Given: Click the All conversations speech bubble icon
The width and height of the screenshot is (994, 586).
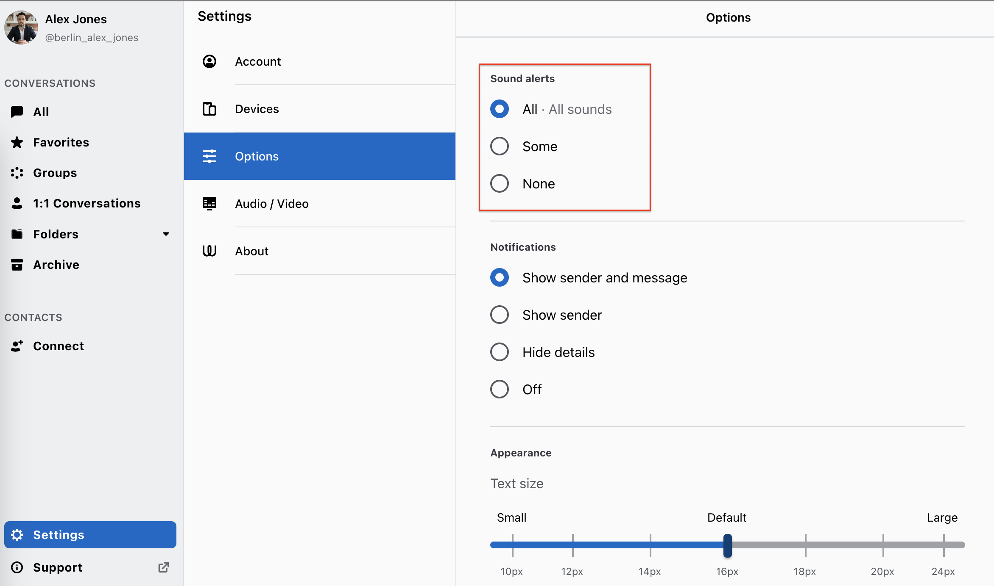Looking at the screenshot, I should pos(17,112).
